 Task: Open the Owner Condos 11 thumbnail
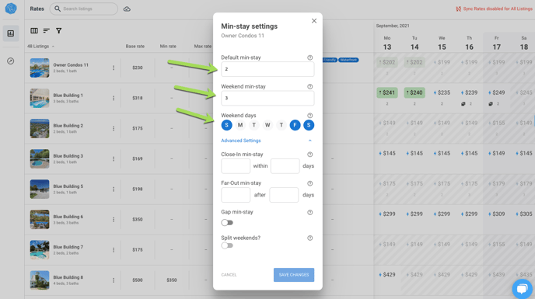(x=40, y=68)
